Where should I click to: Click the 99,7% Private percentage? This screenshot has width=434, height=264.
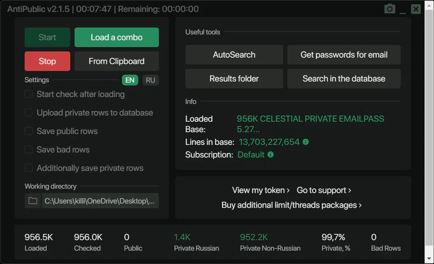point(333,237)
